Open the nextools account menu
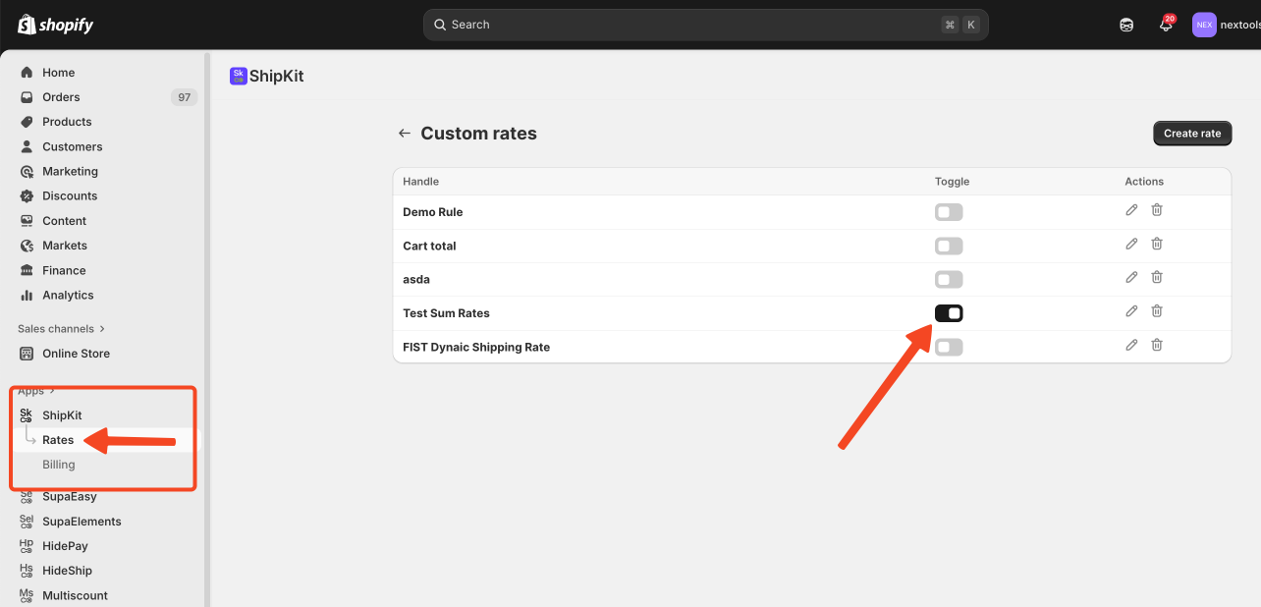This screenshot has width=1261, height=607. (x=1225, y=26)
